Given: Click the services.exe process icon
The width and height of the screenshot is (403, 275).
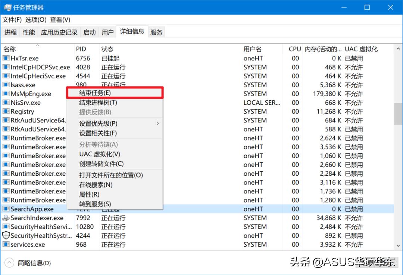Looking at the screenshot, I should 6,244.
